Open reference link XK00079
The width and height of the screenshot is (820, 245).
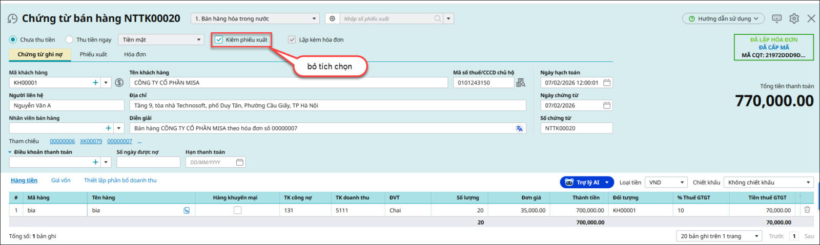(x=91, y=141)
